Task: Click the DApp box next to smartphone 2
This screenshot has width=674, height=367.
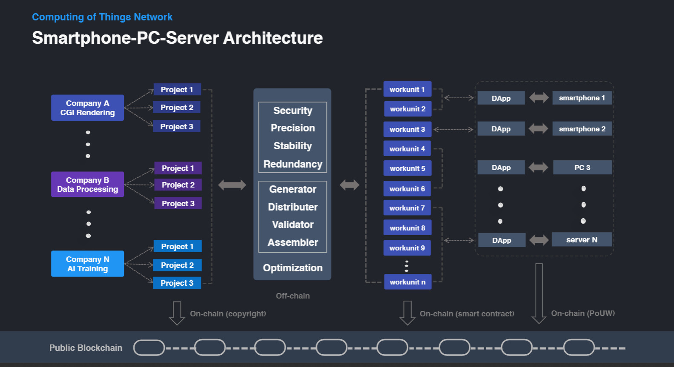Action: click(501, 129)
